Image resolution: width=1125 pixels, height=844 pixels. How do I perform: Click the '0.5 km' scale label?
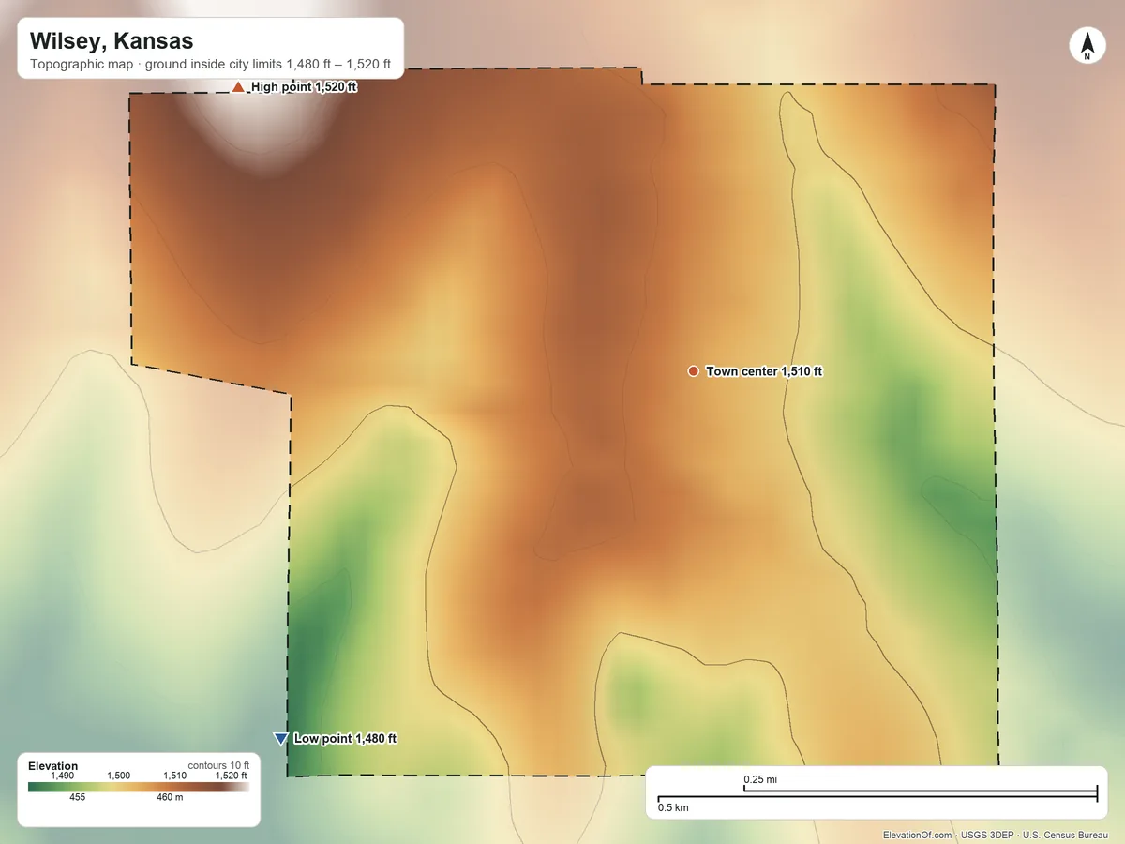673,807
